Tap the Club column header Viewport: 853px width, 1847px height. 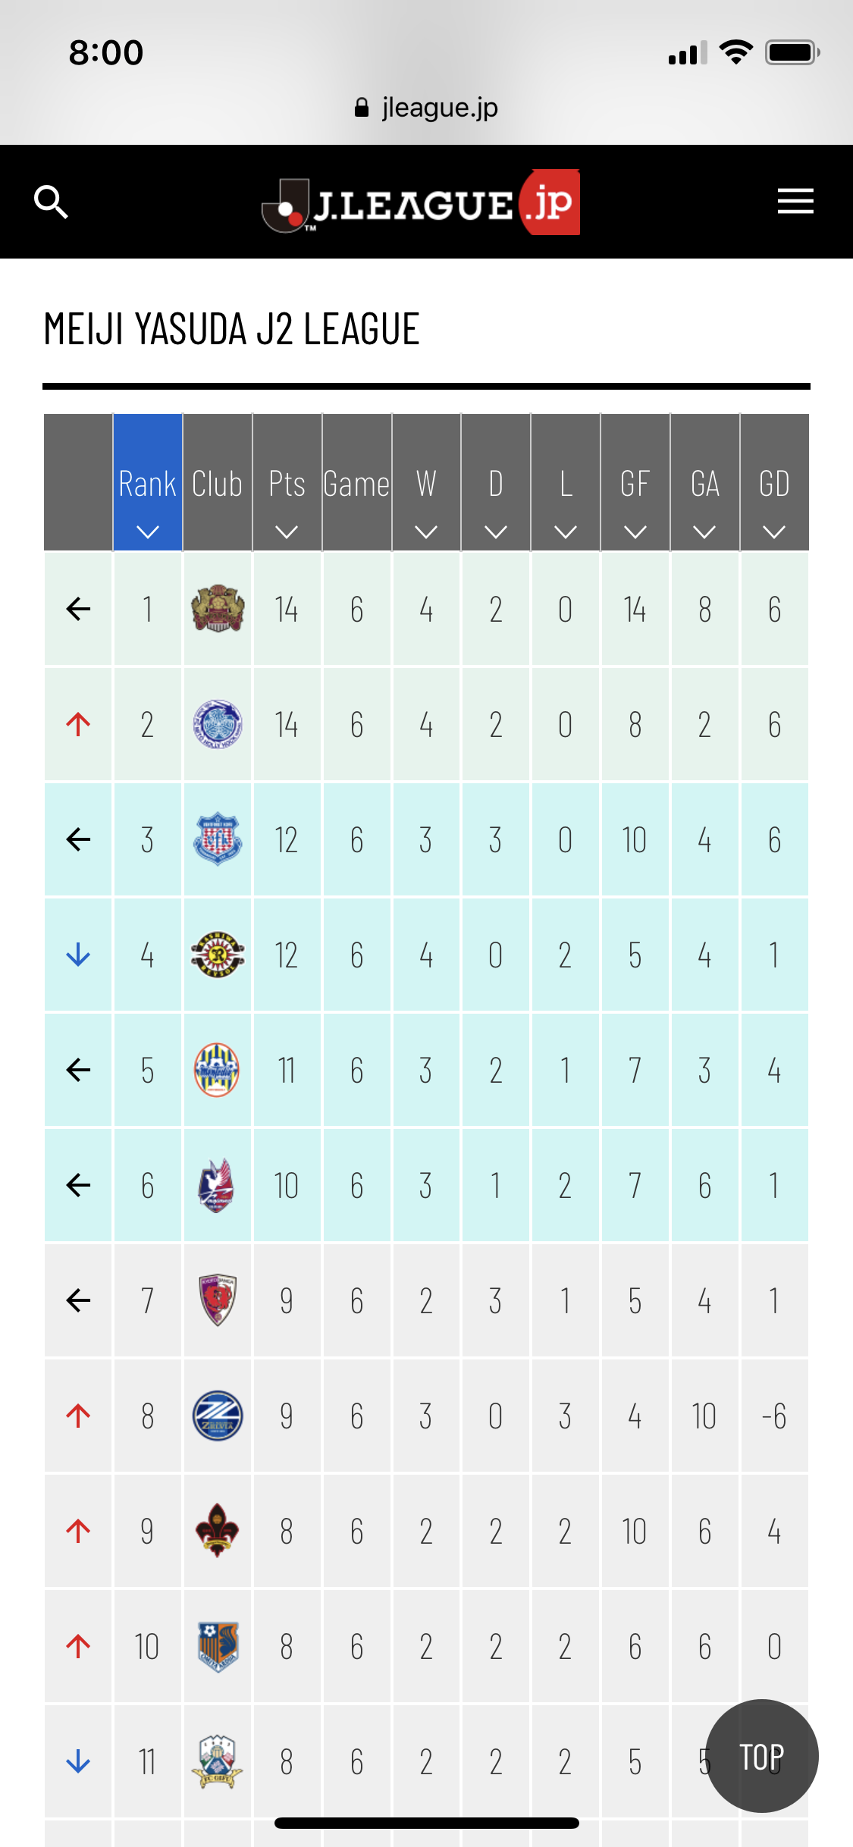click(x=218, y=483)
